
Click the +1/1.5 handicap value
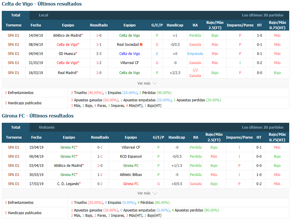[x=177, y=166]
